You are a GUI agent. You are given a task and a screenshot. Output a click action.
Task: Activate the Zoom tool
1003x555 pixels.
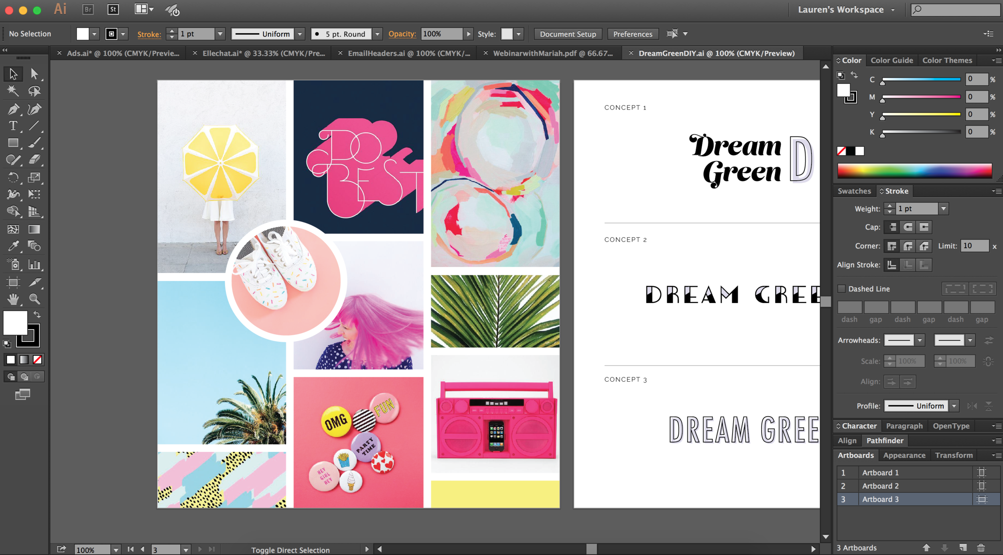[x=35, y=299]
